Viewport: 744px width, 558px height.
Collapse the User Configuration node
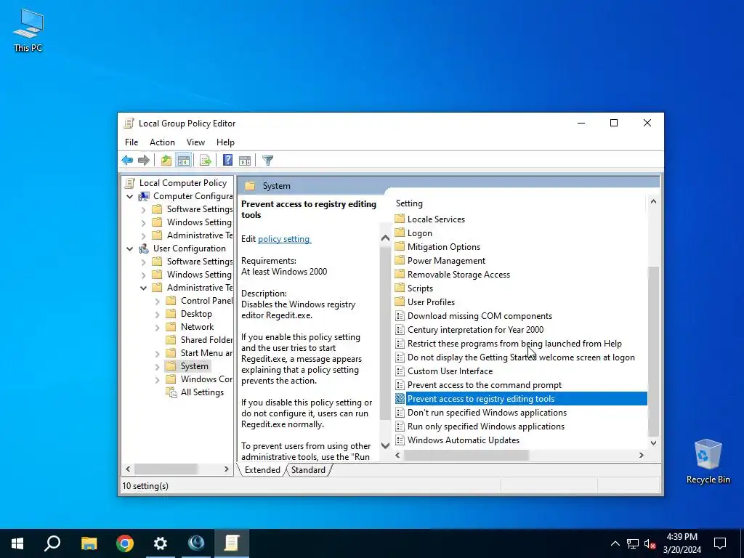129,248
